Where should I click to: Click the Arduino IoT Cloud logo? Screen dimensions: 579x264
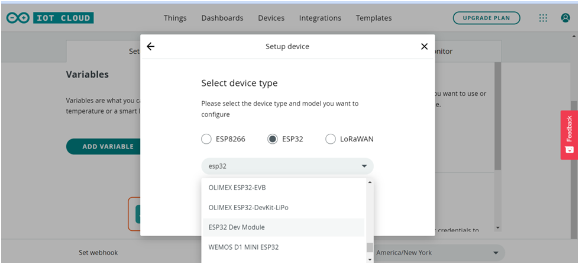[x=50, y=18]
